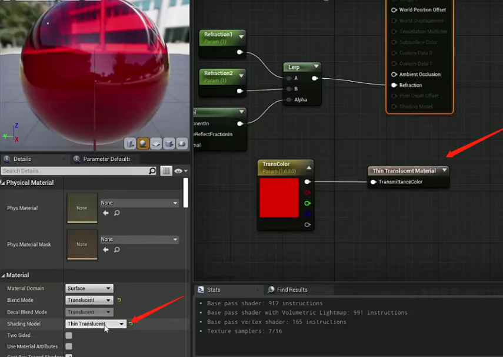Switch to the Find Results tab

coord(292,289)
